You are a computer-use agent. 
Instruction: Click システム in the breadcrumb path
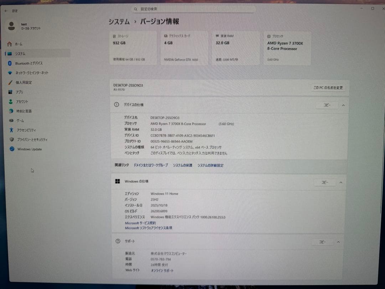(118, 22)
